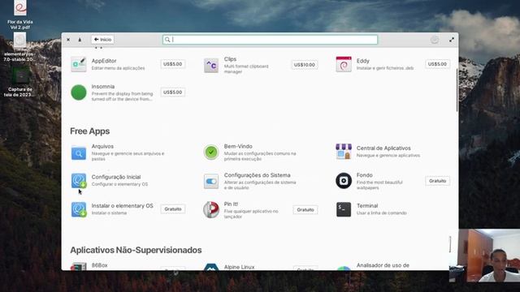The width and height of the screenshot is (520, 292).
Task: Click the round account icon in header
Action: (435, 40)
